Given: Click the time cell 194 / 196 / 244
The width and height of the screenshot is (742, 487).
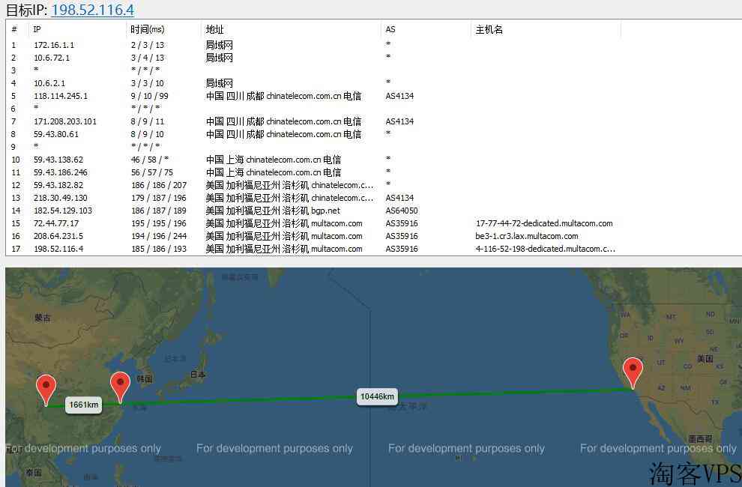Looking at the screenshot, I should [159, 237].
